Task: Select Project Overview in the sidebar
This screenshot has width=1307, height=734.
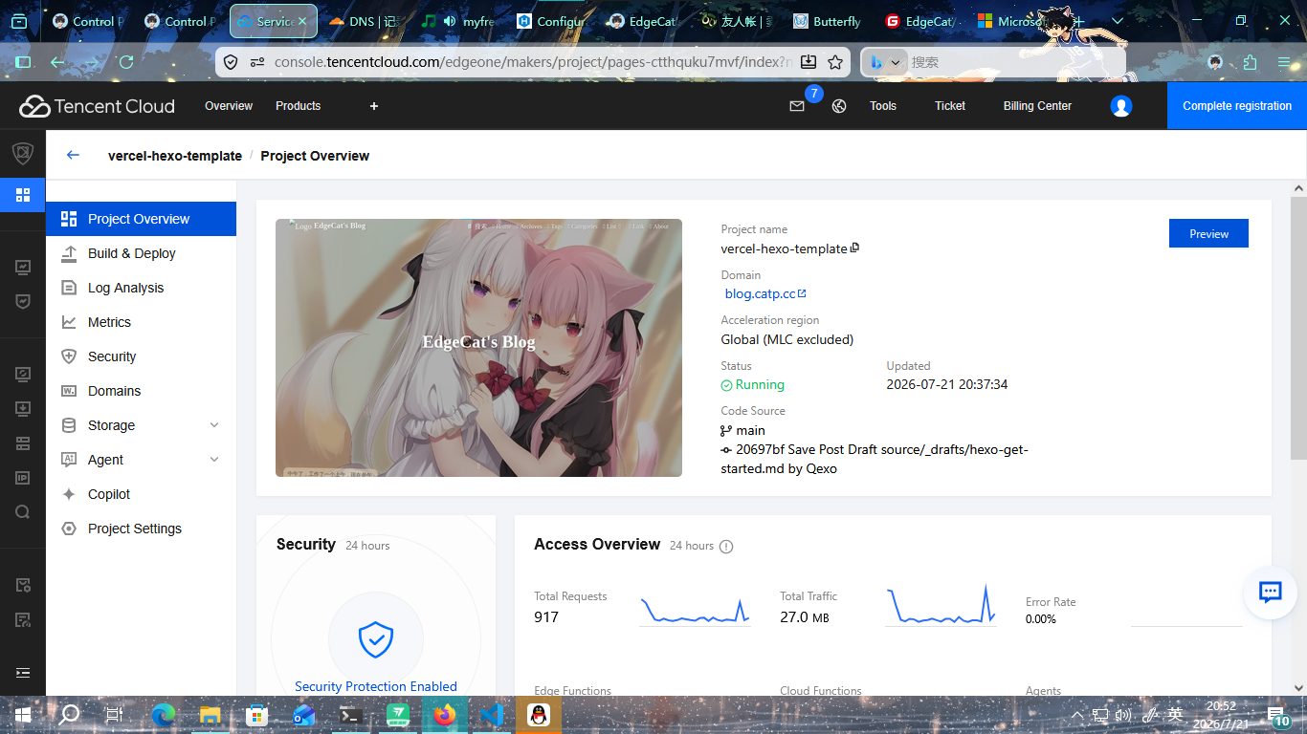Action: (141, 219)
